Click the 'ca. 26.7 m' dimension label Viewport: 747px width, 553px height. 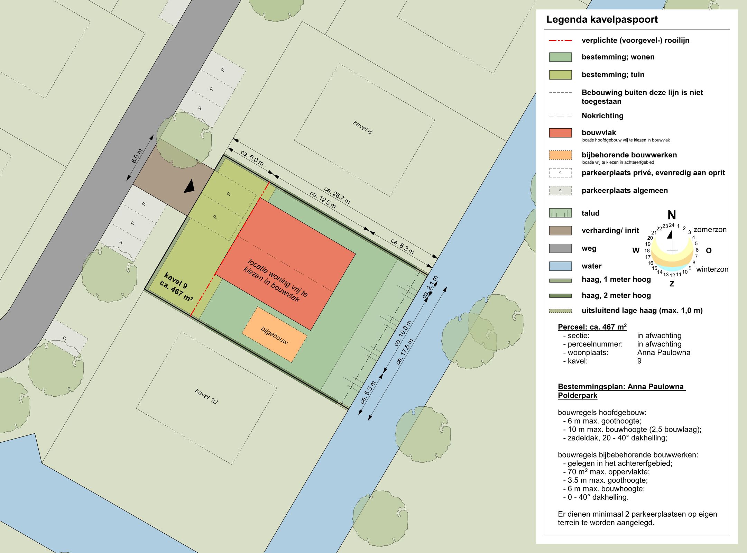336,195
